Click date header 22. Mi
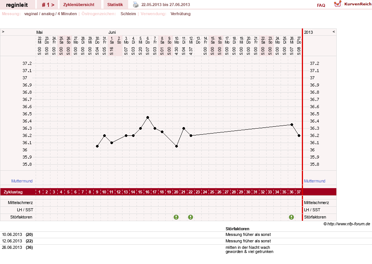The image size is (372, 264). pos(39,40)
